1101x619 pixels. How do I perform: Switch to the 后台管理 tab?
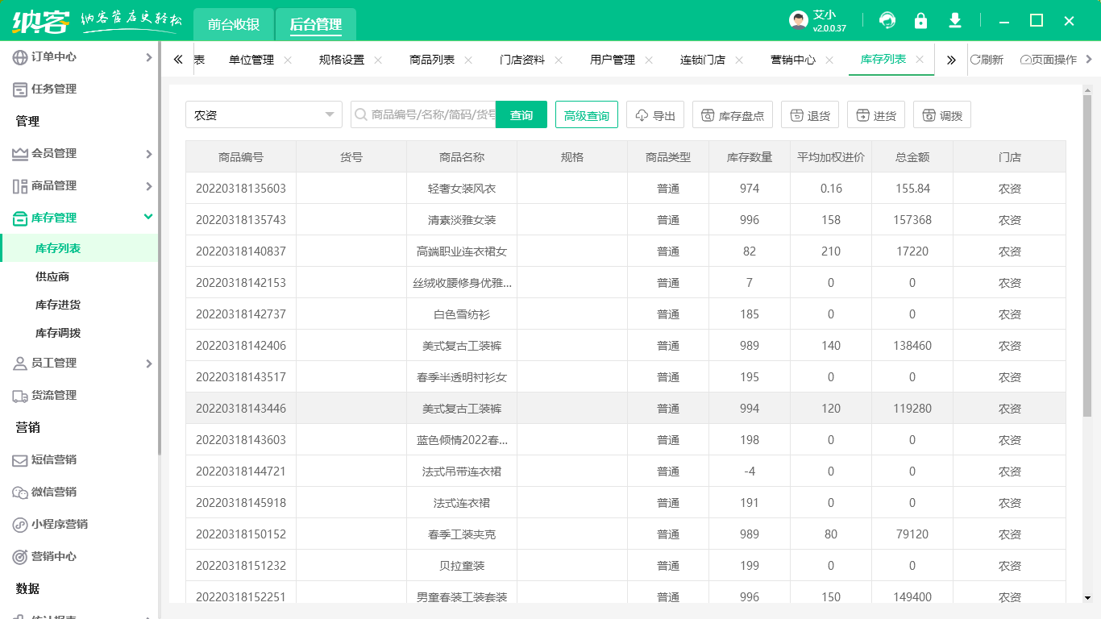pos(316,24)
